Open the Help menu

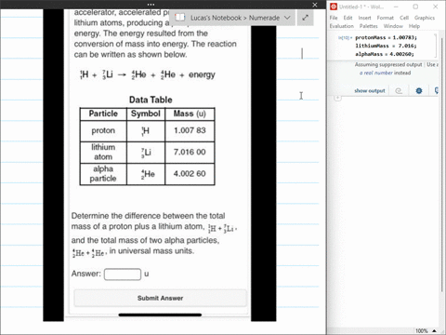(x=414, y=26)
